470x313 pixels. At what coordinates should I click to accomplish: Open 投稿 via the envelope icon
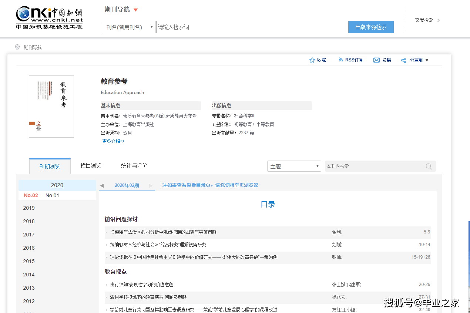376,60
